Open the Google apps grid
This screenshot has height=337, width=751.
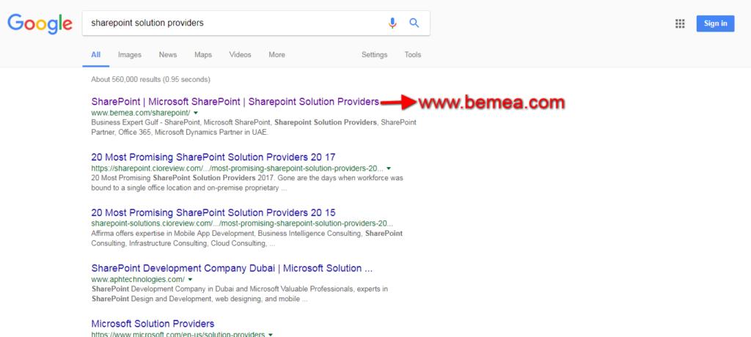point(680,24)
